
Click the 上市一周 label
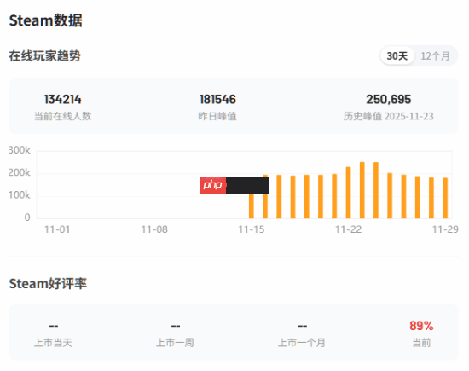click(x=176, y=343)
